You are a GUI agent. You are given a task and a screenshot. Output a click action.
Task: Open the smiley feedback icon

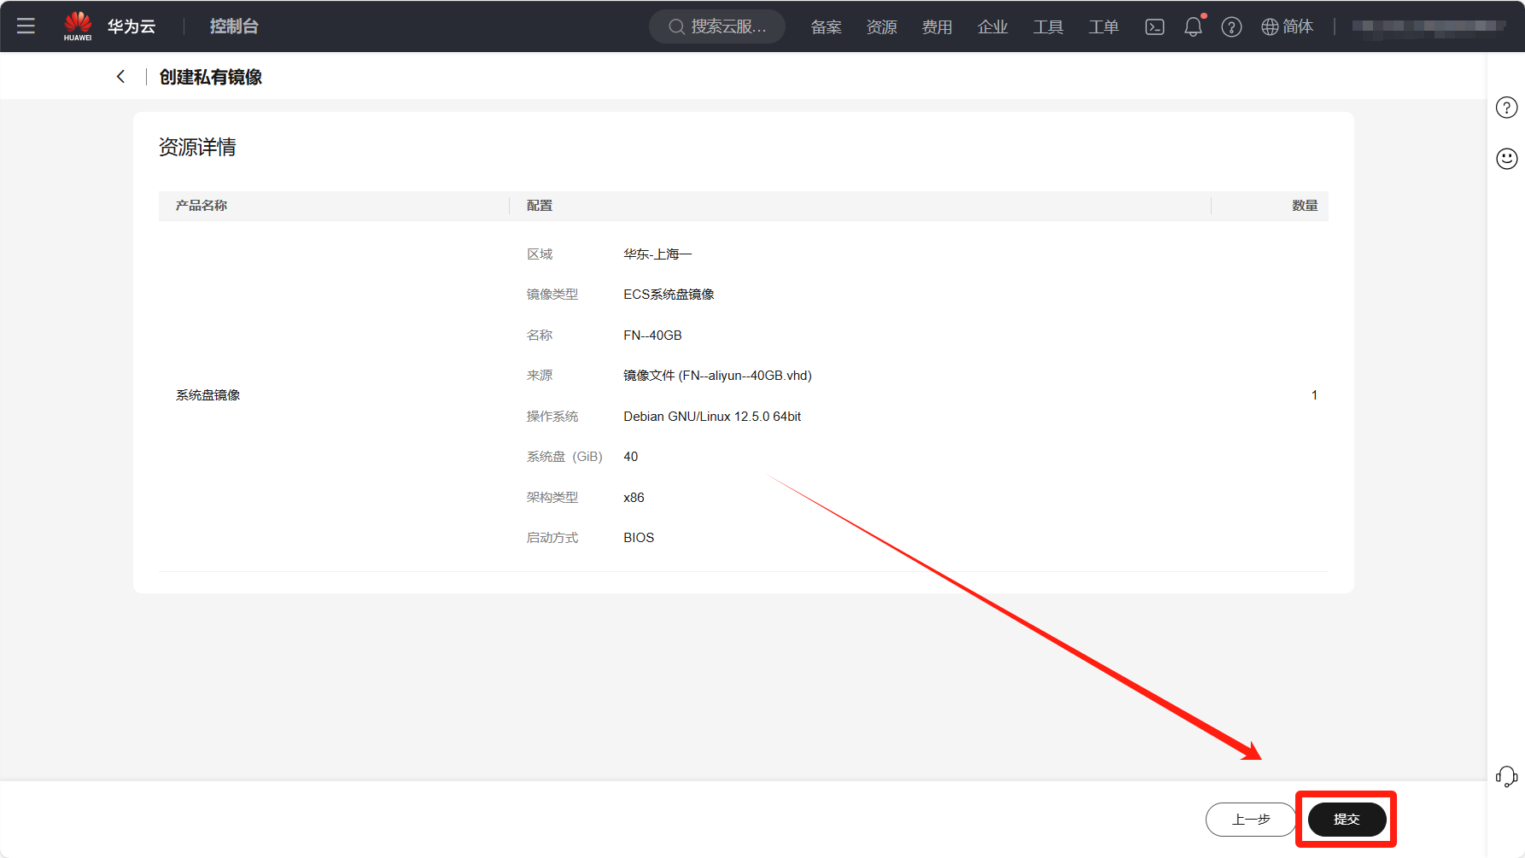[1506, 159]
